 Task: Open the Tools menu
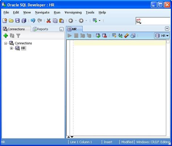click(90, 12)
